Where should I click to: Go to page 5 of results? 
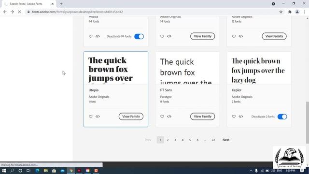pos(190,140)
